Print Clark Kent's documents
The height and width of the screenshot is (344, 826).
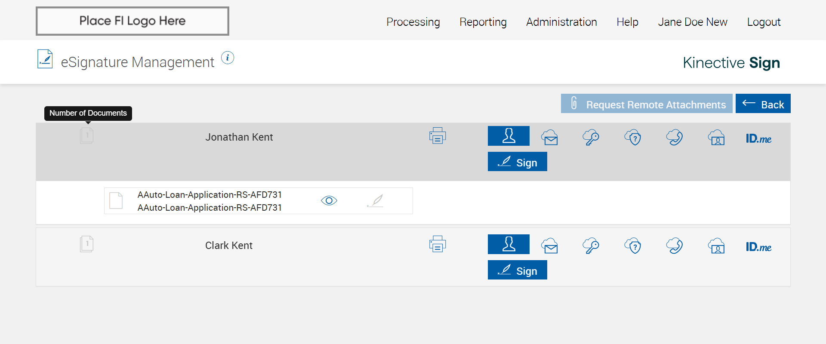(437, 244)
